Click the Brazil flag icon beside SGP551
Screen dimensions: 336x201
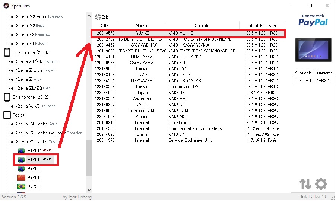21,186
